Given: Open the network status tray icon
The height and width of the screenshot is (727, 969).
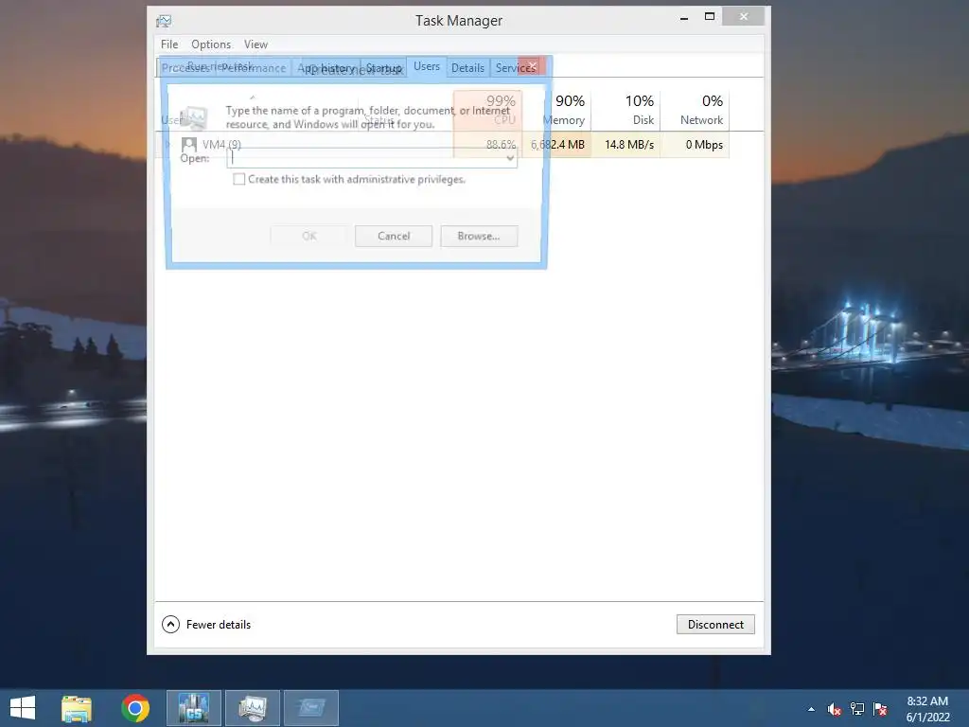Looking at the screenshot, I should click(857, 709).
